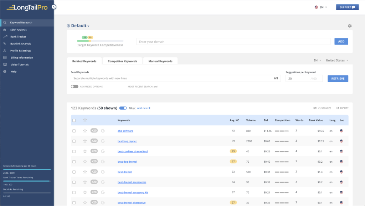Open Backlink Analysis from sidebar
The height and width of the screenshot is (206, 365).
(x=20, y=44)
